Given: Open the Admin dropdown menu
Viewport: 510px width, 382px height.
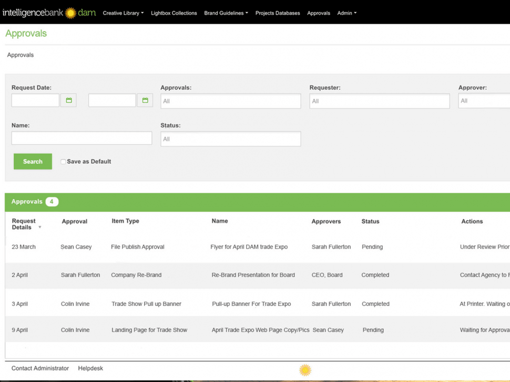Looking at the screenshot, I should pyautogui.click(x=346, y=13).
